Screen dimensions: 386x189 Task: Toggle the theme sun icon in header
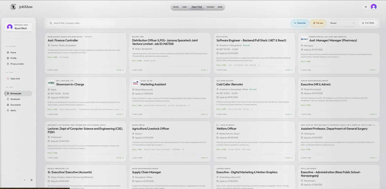tap(366, 7)
